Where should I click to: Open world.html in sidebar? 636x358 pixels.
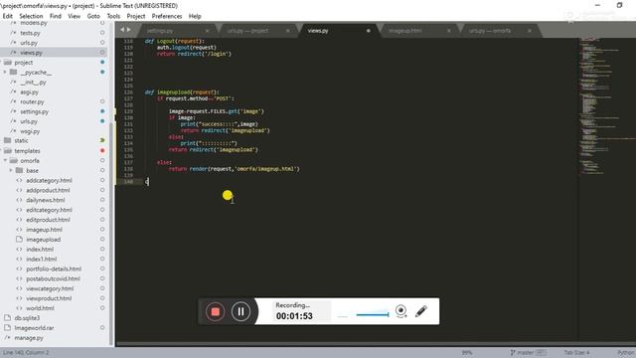40,308
